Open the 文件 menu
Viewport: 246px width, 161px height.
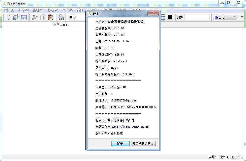pyautogui.click(x=9, y=10)
